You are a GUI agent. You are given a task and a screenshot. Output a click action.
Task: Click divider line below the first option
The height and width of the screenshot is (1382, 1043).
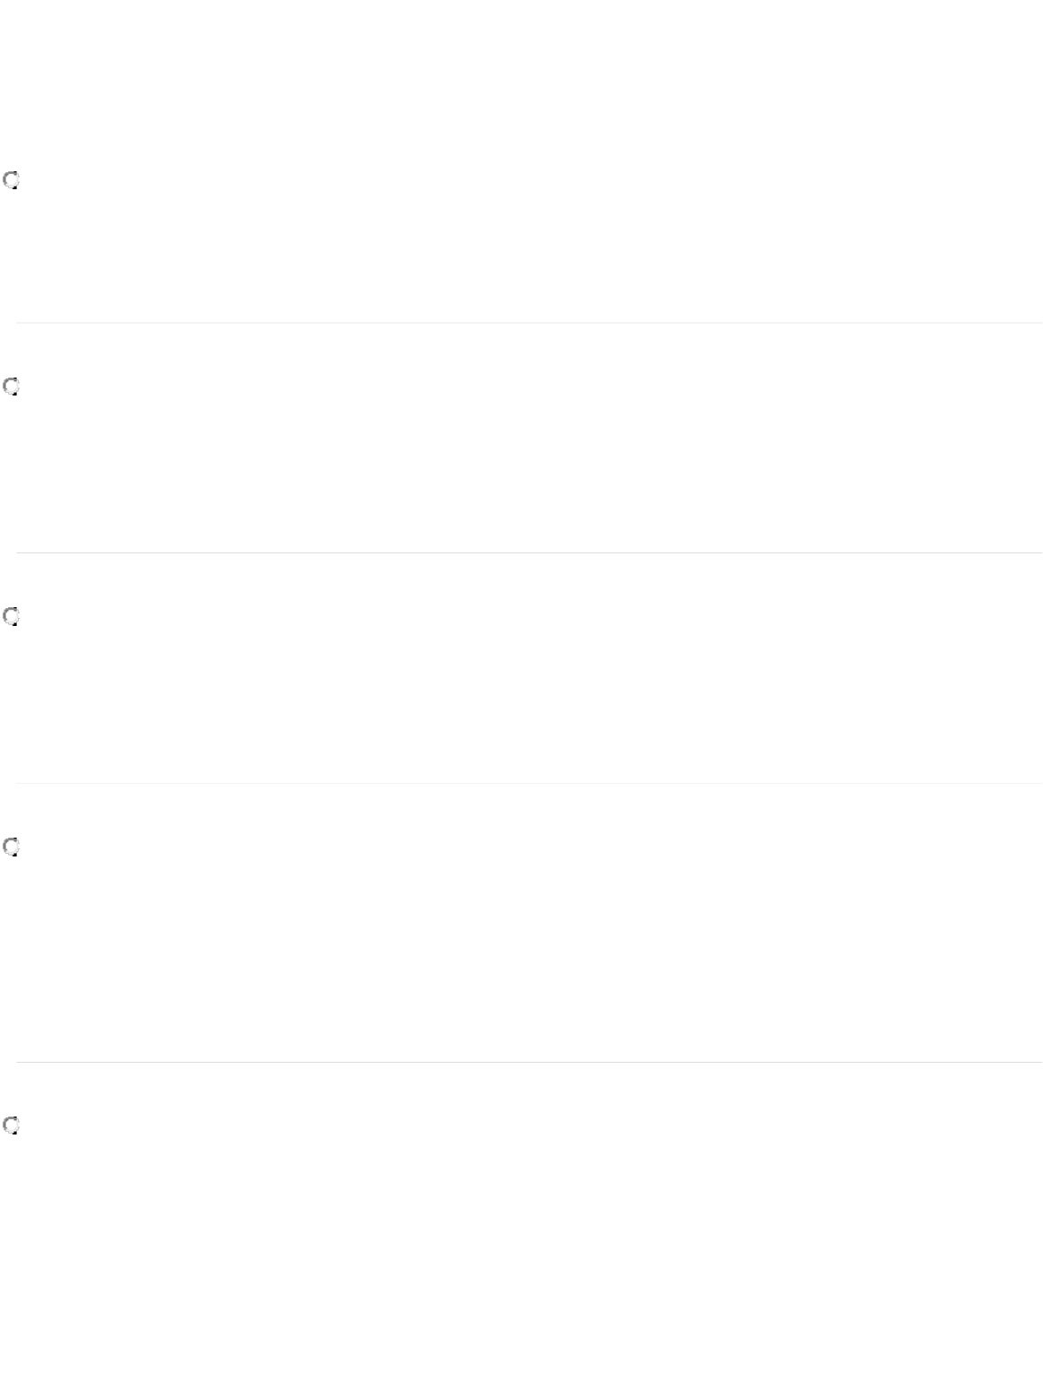529,323
